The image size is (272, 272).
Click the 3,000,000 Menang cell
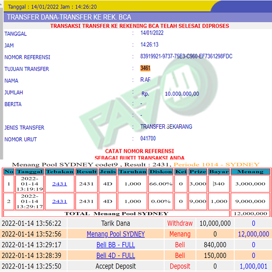click(x=250, y=184)
